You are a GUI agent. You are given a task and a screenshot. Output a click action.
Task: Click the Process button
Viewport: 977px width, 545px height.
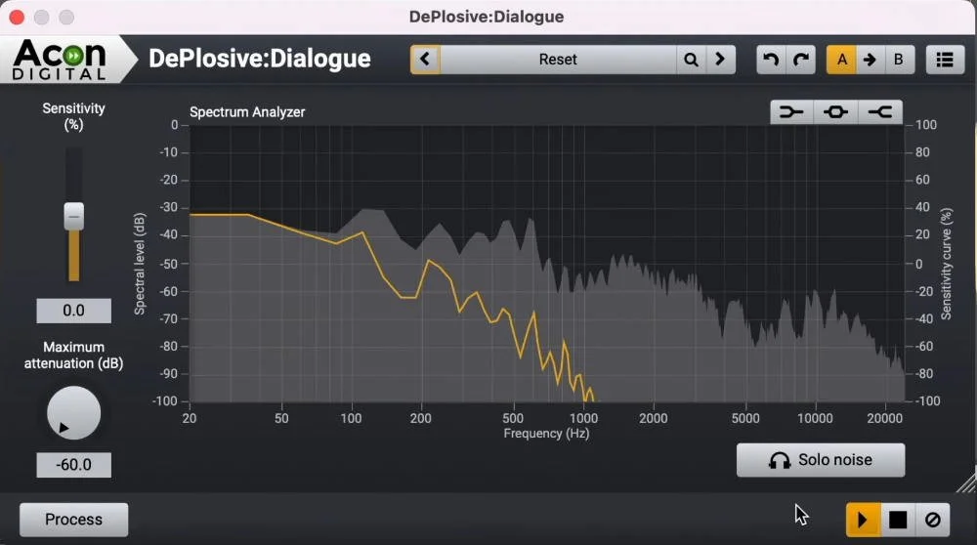(73, 520)
